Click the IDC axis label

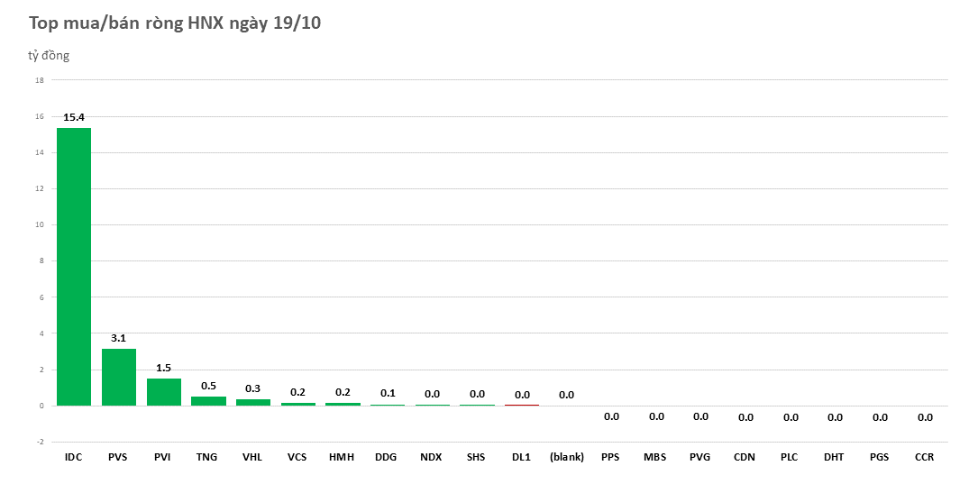click(74, 457)
